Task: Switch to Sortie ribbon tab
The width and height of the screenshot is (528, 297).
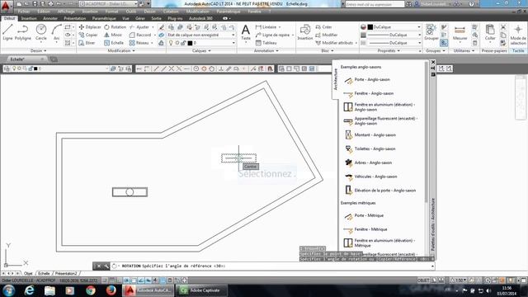Action: tap(156, 18)
